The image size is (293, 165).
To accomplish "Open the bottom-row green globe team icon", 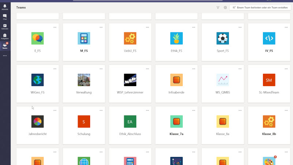I will pyautogui.click(x=84, y=161).
